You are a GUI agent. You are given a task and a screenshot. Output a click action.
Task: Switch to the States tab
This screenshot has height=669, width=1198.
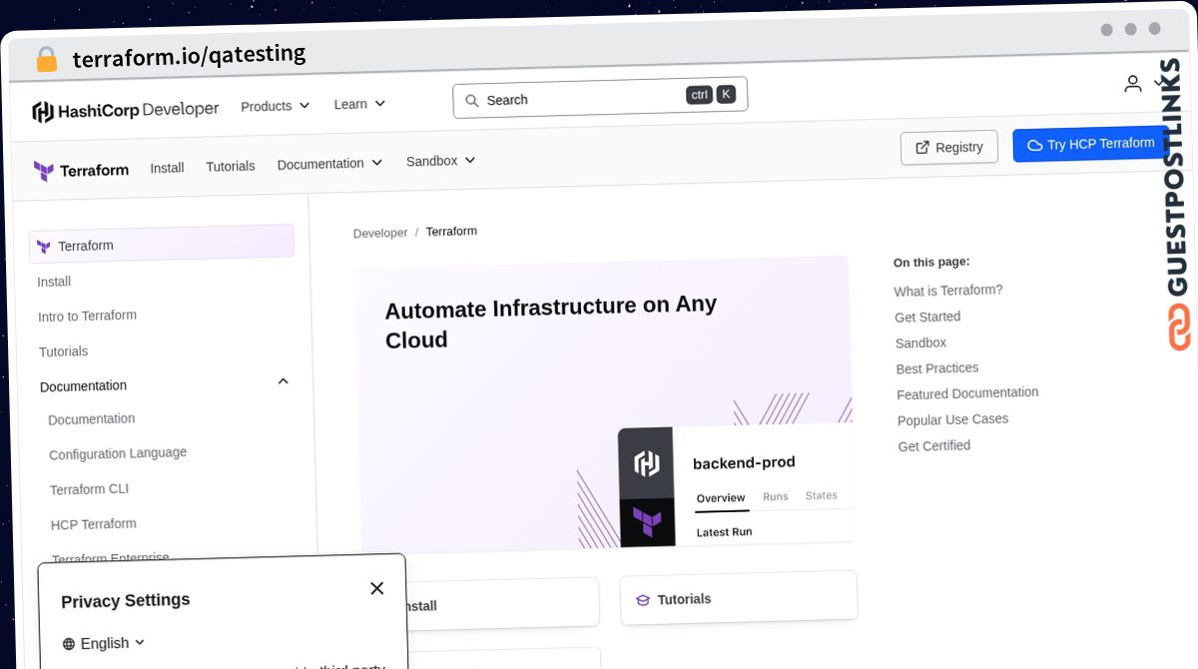point(822,495)
